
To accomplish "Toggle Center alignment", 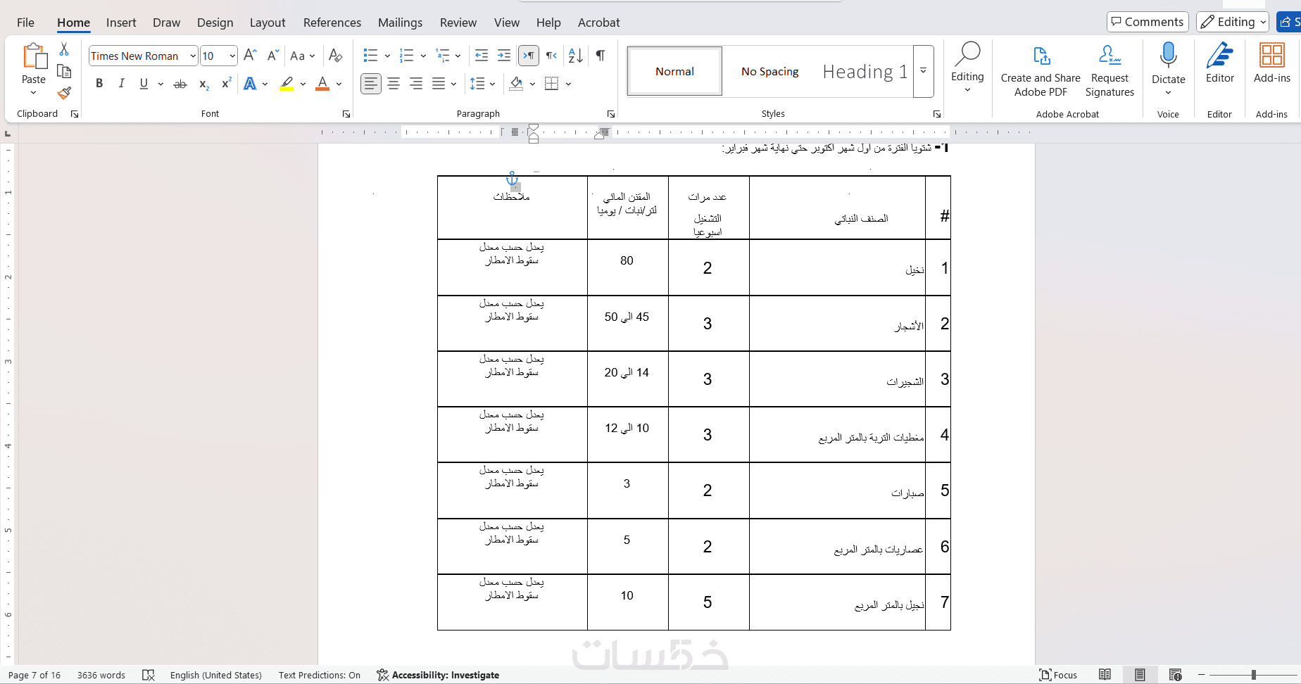I will (394, 84).
